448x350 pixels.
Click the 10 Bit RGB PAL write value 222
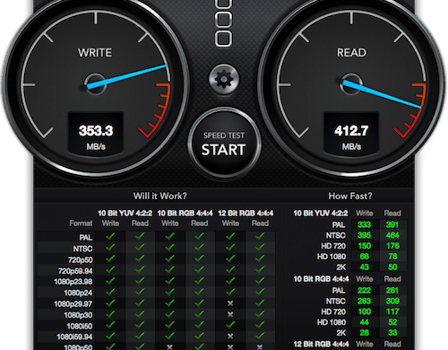(x=365, y=291)
